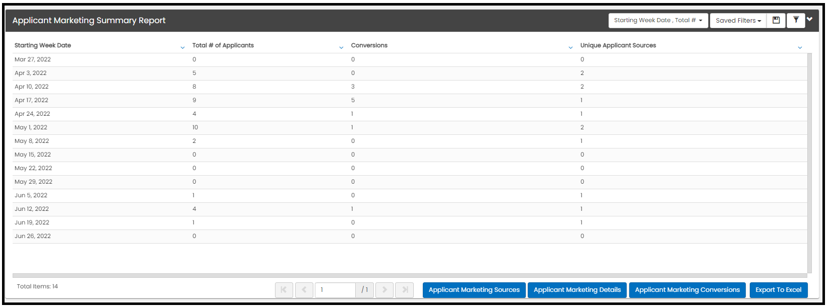Viewport: 827px width, 307px height.
Task: Select the May 22, 2022 row
Action: pos(409,168)
